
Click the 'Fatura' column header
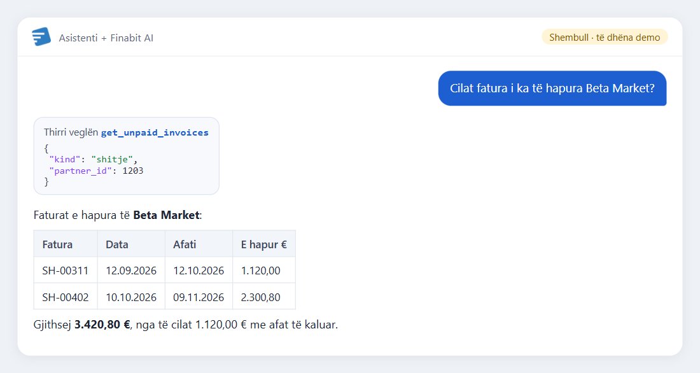[66, 244]
